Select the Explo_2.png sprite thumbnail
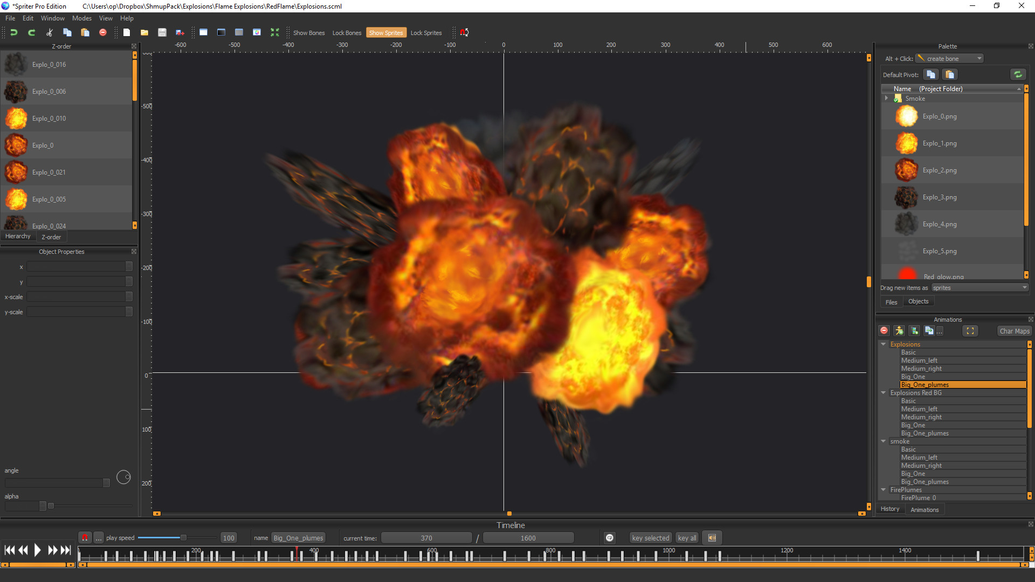The height and width of the screenshot is (582, 1035). 906,170
